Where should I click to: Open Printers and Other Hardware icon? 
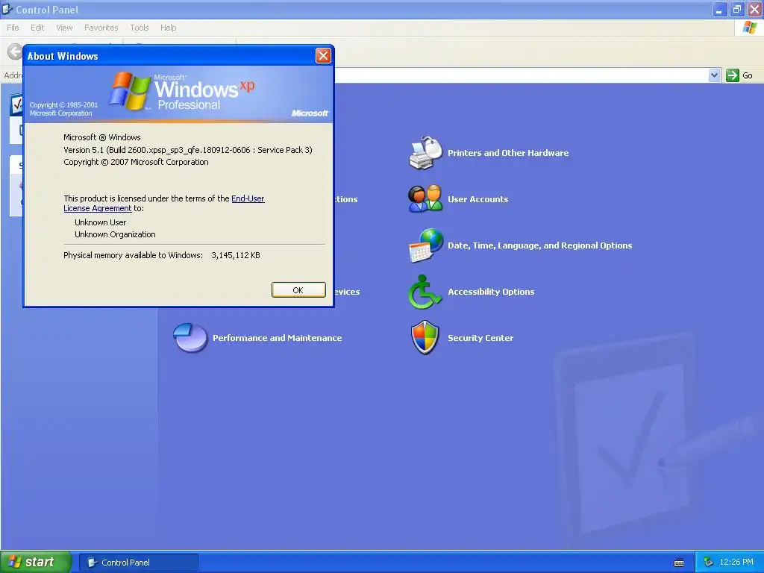click(425, 153)
